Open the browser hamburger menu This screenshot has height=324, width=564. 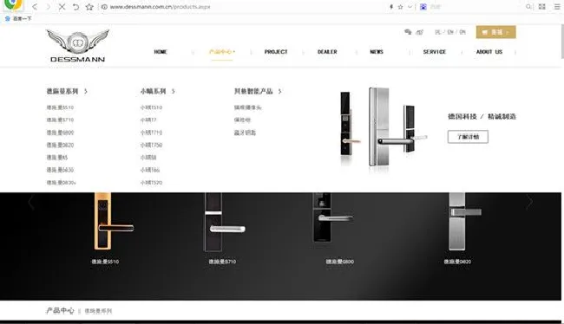tap(557, 6)
